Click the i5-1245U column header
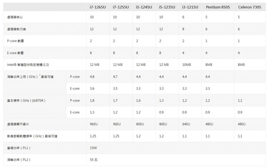Viewport: 269px width, 168px height. click(x=144, y=7)
